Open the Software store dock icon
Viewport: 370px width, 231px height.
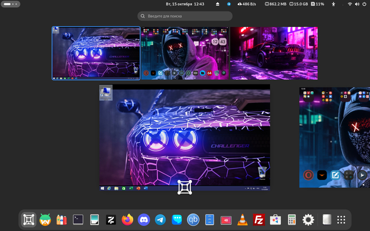[275, 220]
